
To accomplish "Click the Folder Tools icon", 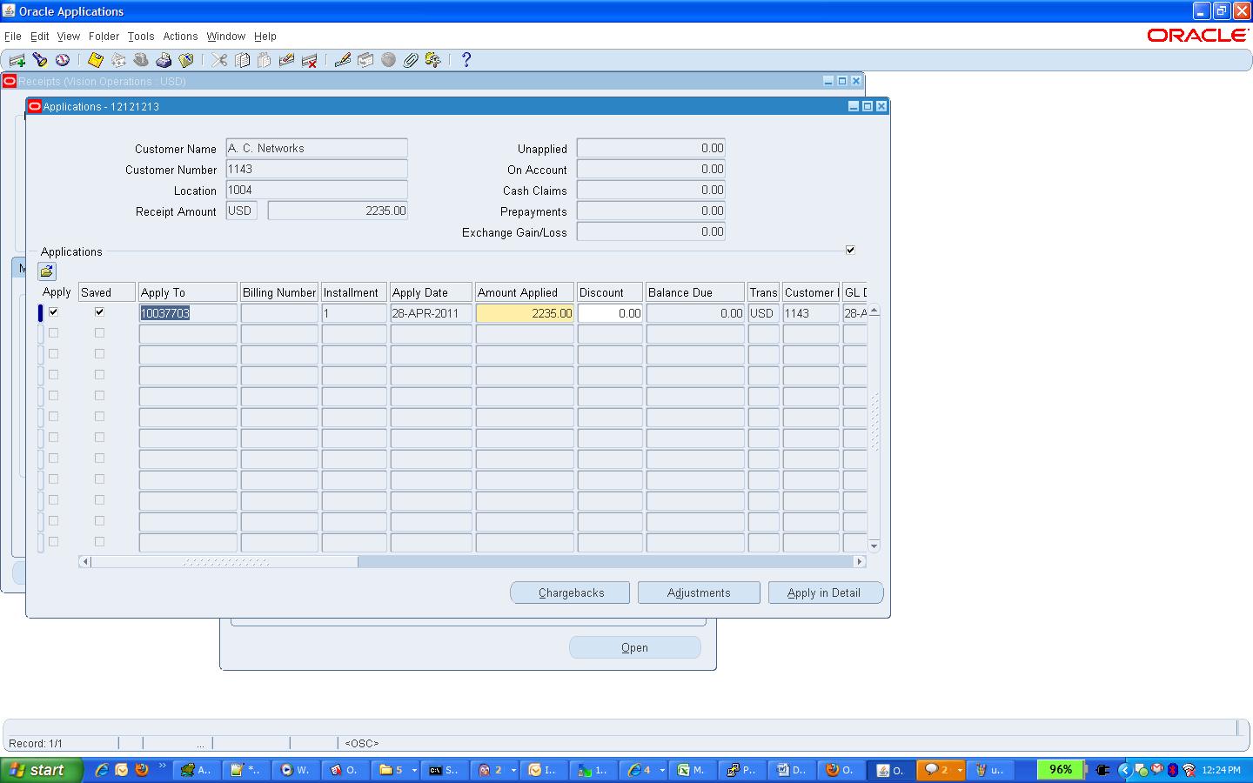I will point(432,60).
